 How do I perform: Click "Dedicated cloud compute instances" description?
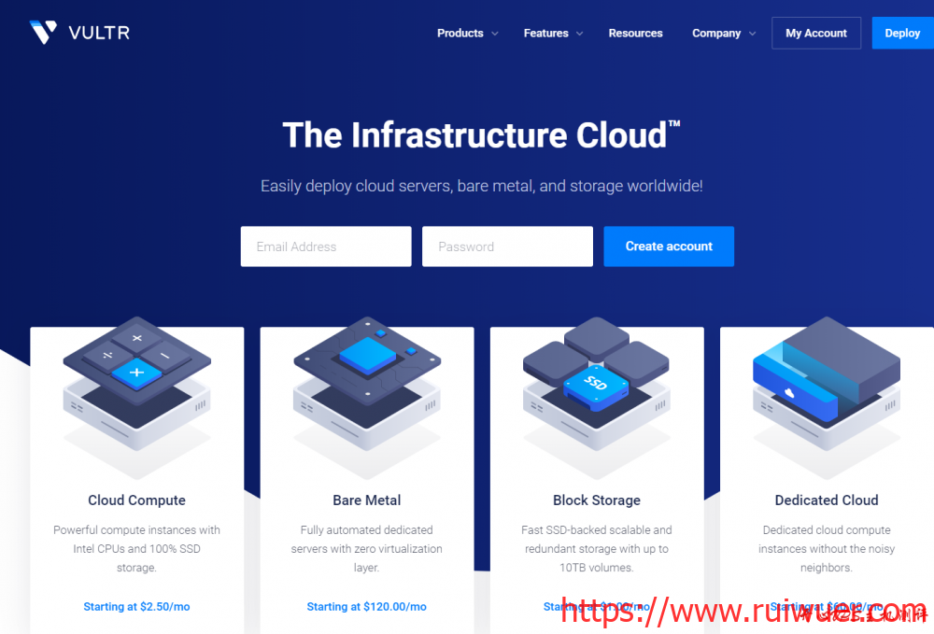pyautogui.click(x=827, y=548)
